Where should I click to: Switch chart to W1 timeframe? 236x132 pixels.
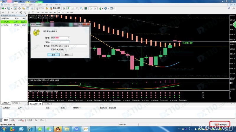68,12
